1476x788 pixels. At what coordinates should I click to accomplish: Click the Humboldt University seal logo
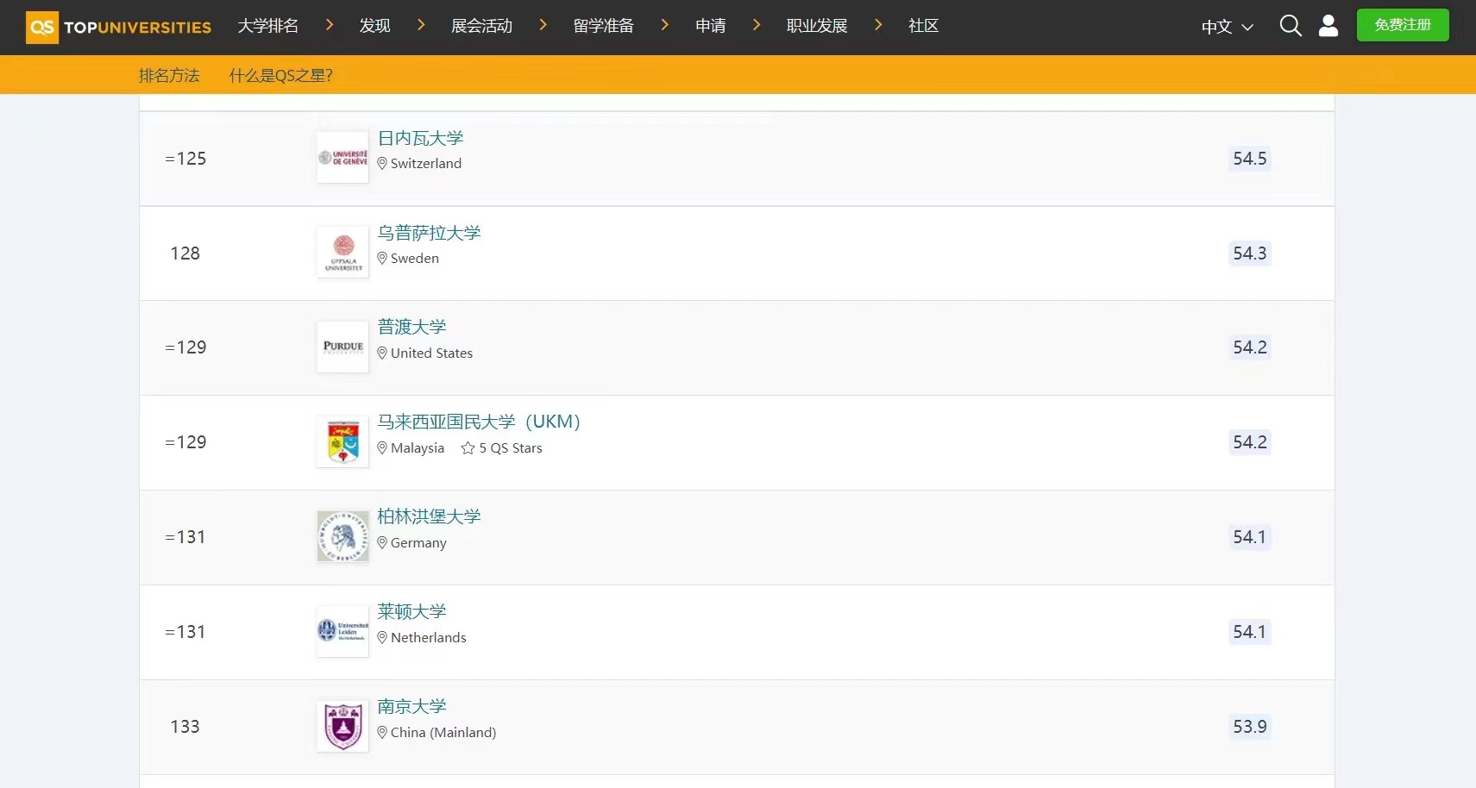342,537
